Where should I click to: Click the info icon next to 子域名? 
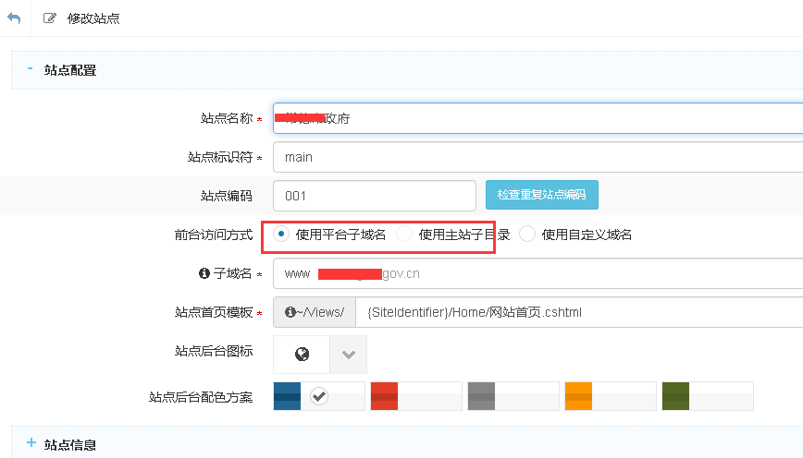tap(204, 274)
